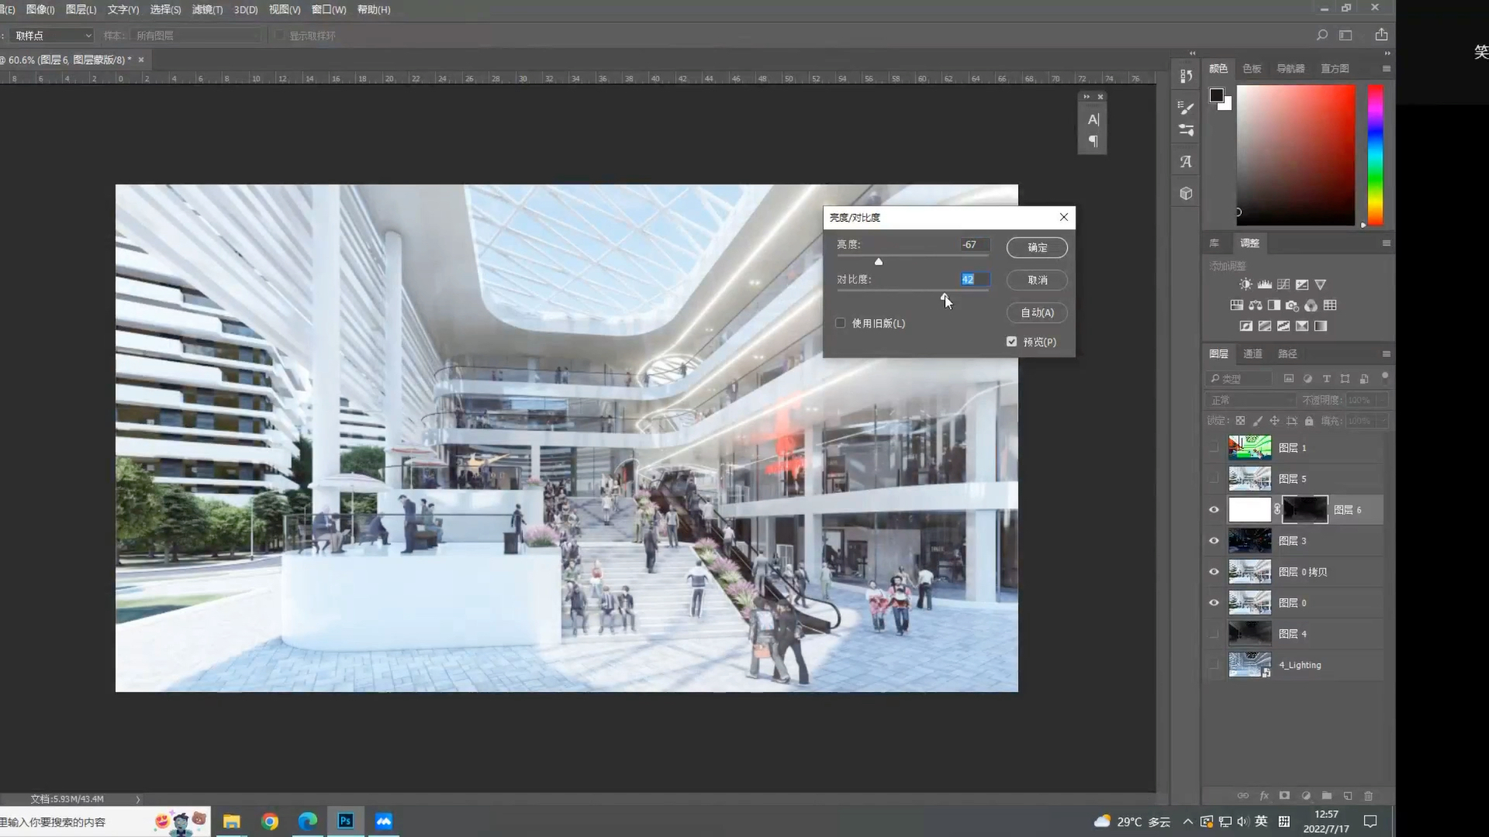Open the 类型 layer filter dropdown
Screen dimensions: 1489x837
click(x=1239, y=379)
